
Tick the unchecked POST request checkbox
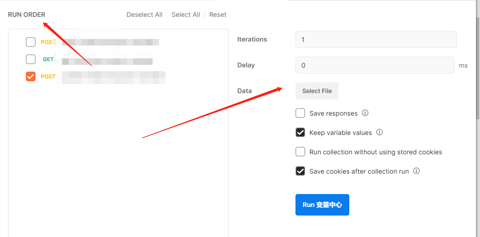pos(31,42)
